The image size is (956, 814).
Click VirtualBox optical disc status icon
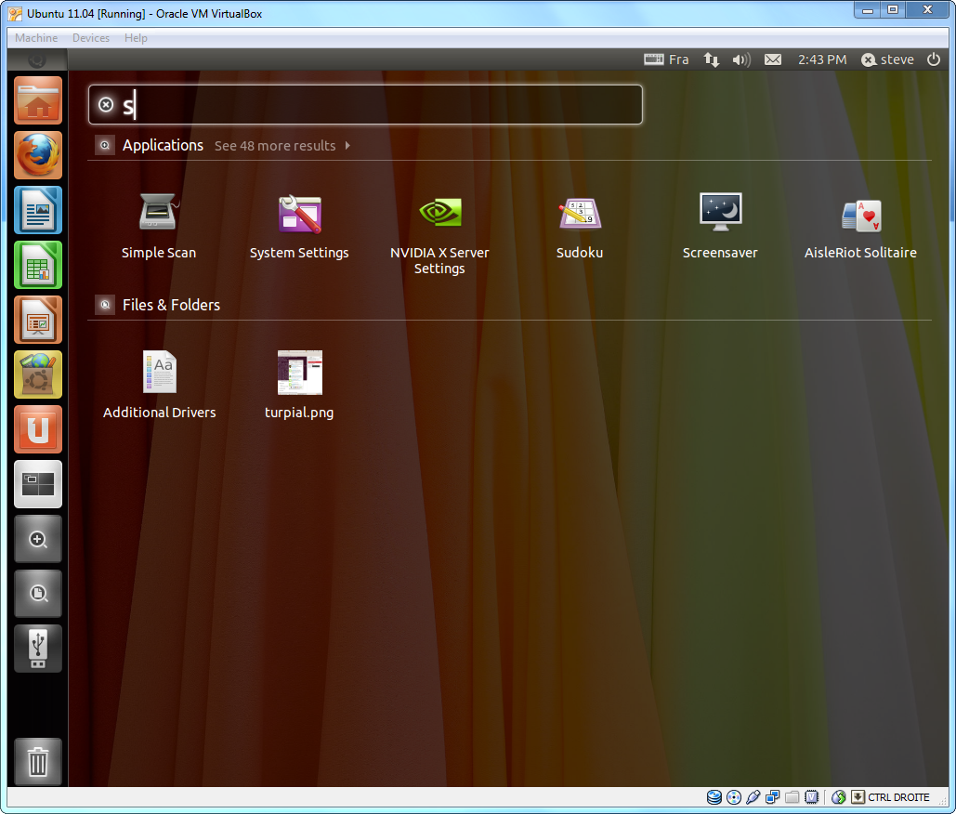coord(734,797)
